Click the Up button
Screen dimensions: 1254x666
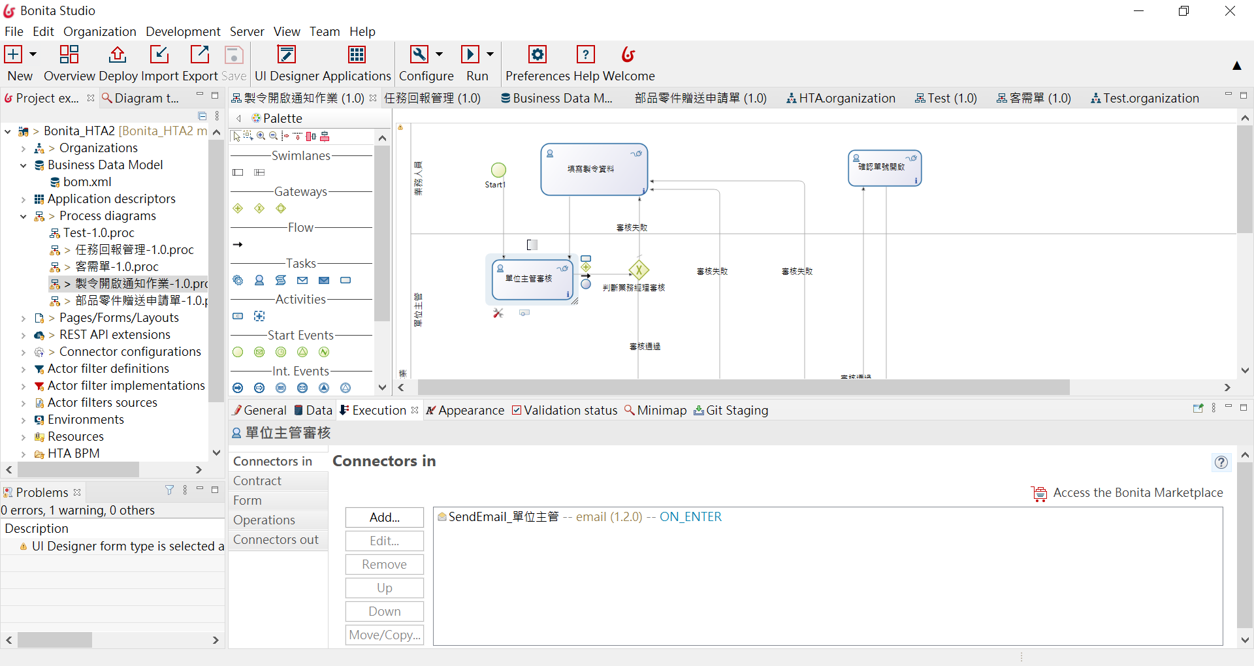click(385, 588)
